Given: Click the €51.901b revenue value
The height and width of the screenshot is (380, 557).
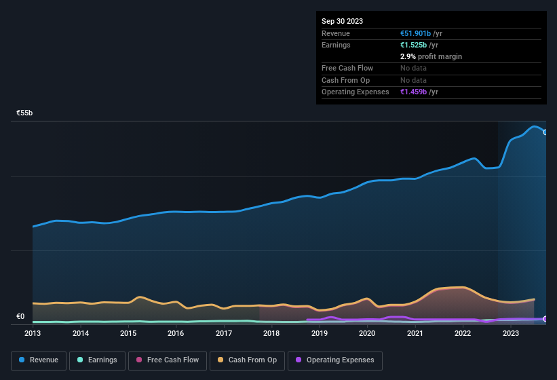Looking at the screenshot, I should pos(415,33).
